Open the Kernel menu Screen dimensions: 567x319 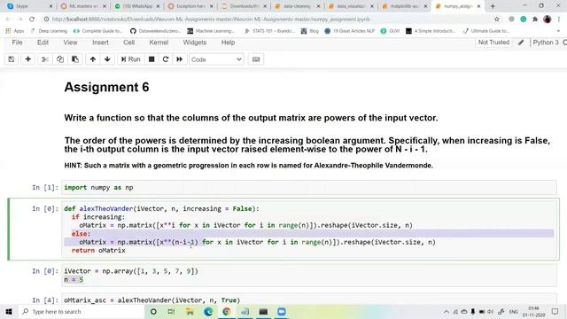(159, 43)
